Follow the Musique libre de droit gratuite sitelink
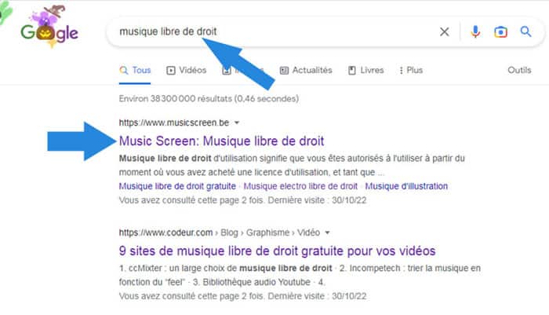 tap(177, 186)
